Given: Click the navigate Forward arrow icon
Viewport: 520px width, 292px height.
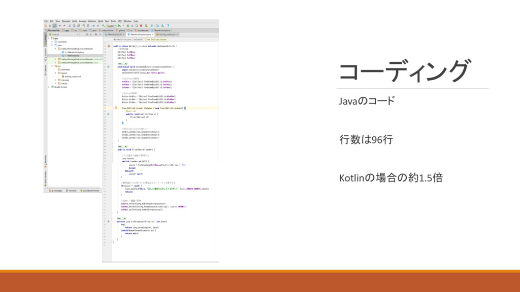Looking at the screenshot, I should coord(98,26).
